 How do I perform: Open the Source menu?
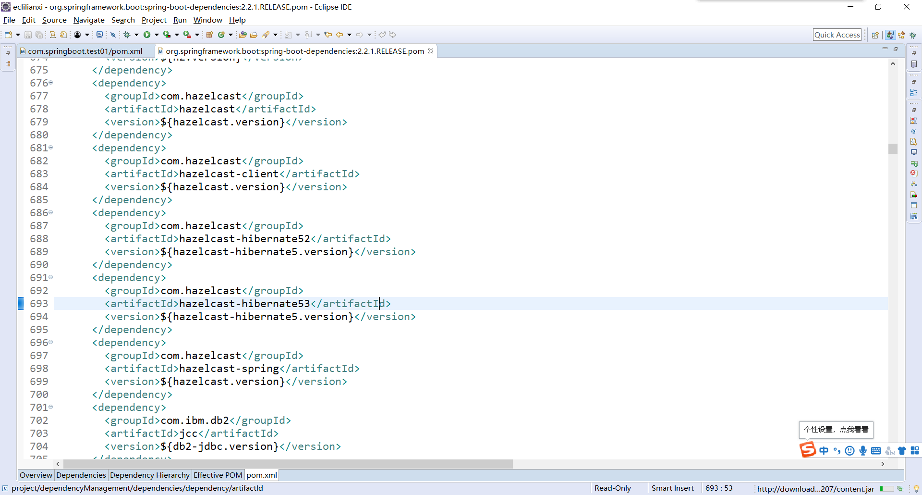(x=54, y=20)
